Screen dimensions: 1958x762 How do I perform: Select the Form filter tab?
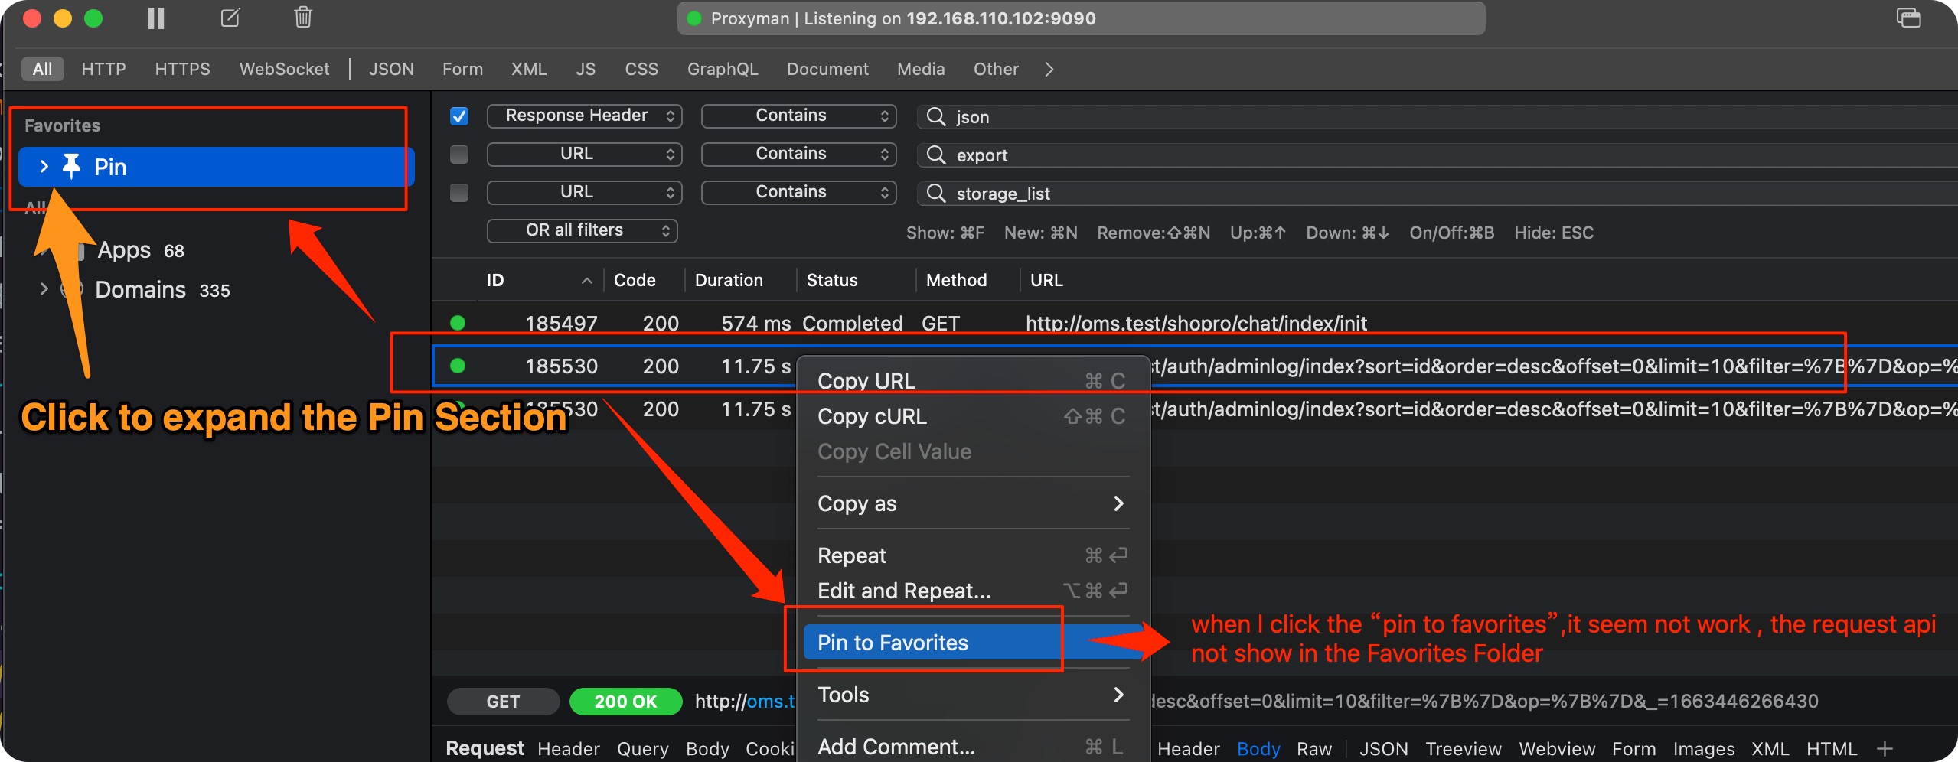point(462,70)
